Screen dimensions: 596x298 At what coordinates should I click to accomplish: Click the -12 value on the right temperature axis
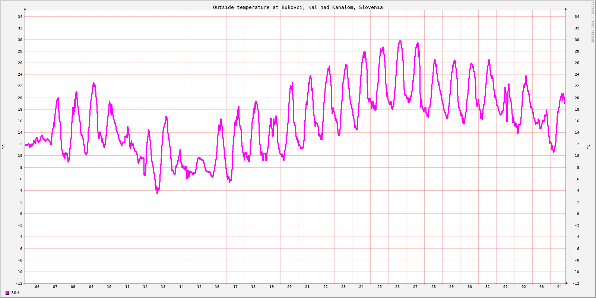point(576,283)
